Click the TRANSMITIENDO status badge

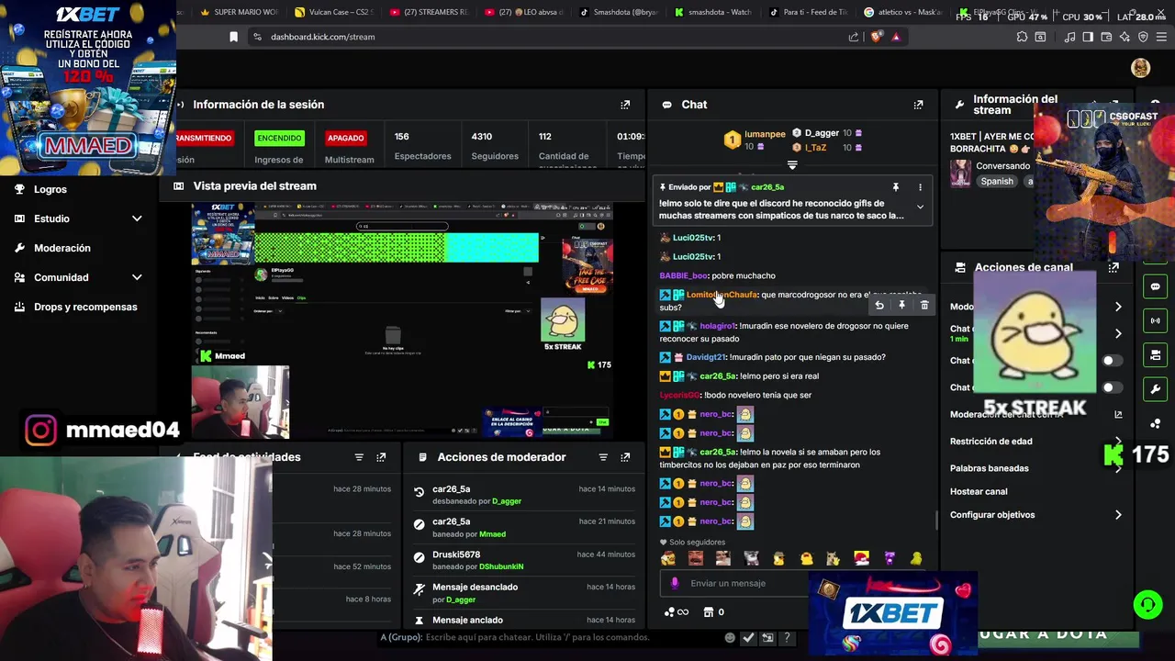point(205,138)
